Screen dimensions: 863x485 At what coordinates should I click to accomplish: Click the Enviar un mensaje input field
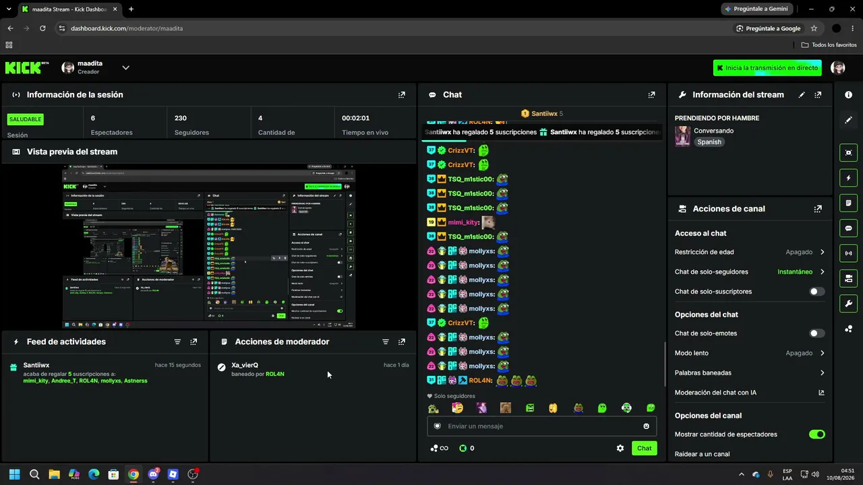coord(541,426)
